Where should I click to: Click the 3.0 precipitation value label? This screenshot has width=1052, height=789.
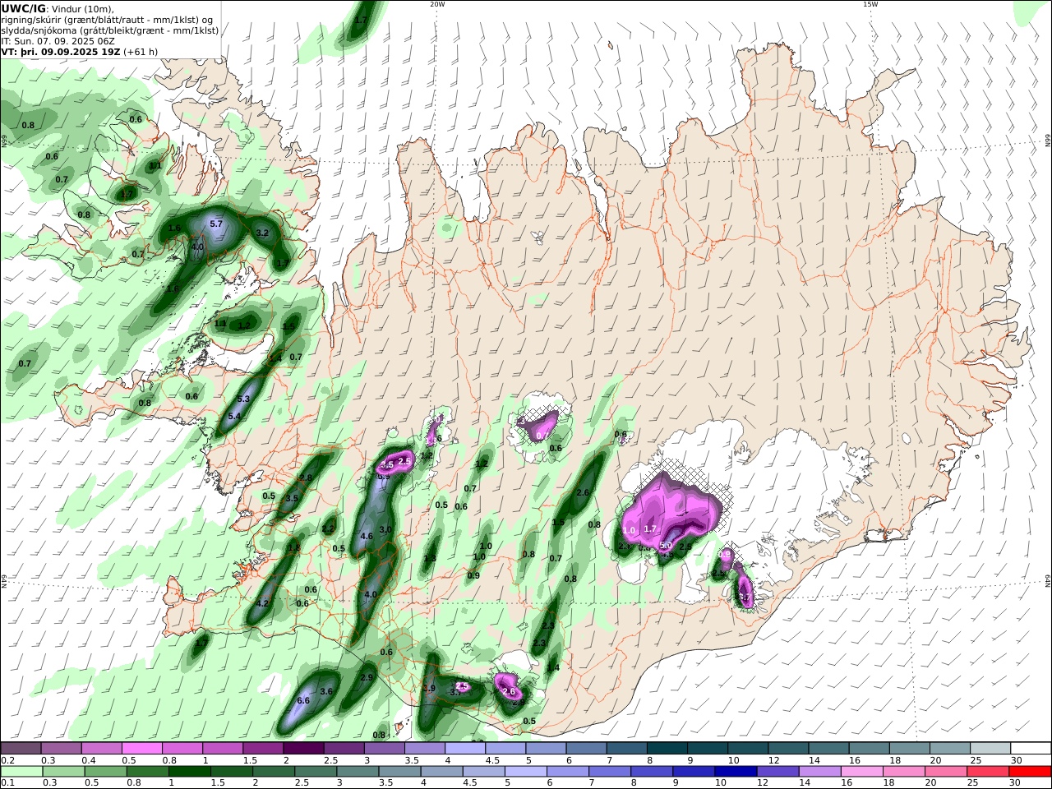click(x=385, y=530)
